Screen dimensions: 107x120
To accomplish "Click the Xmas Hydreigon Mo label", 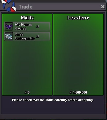I will pos(25,36).
